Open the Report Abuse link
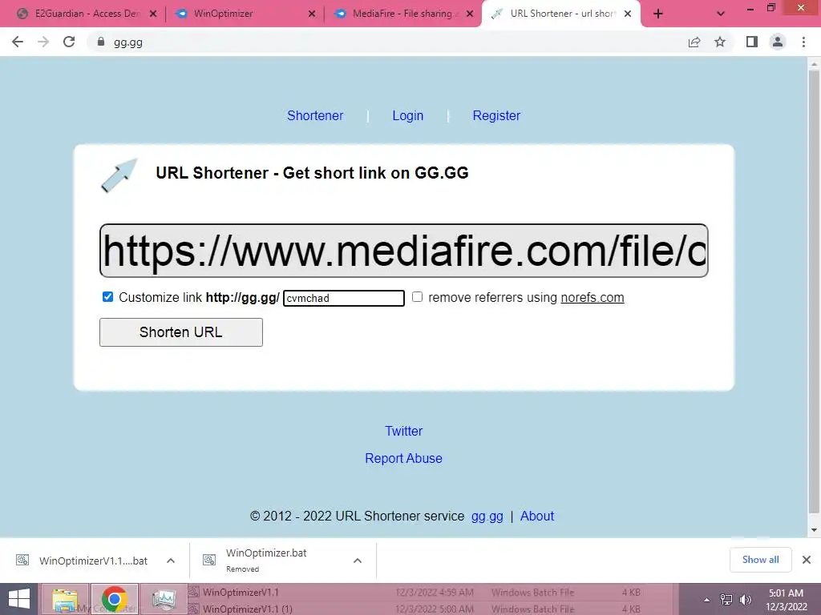Screen dimensions: 821x615 click(404, 458)
